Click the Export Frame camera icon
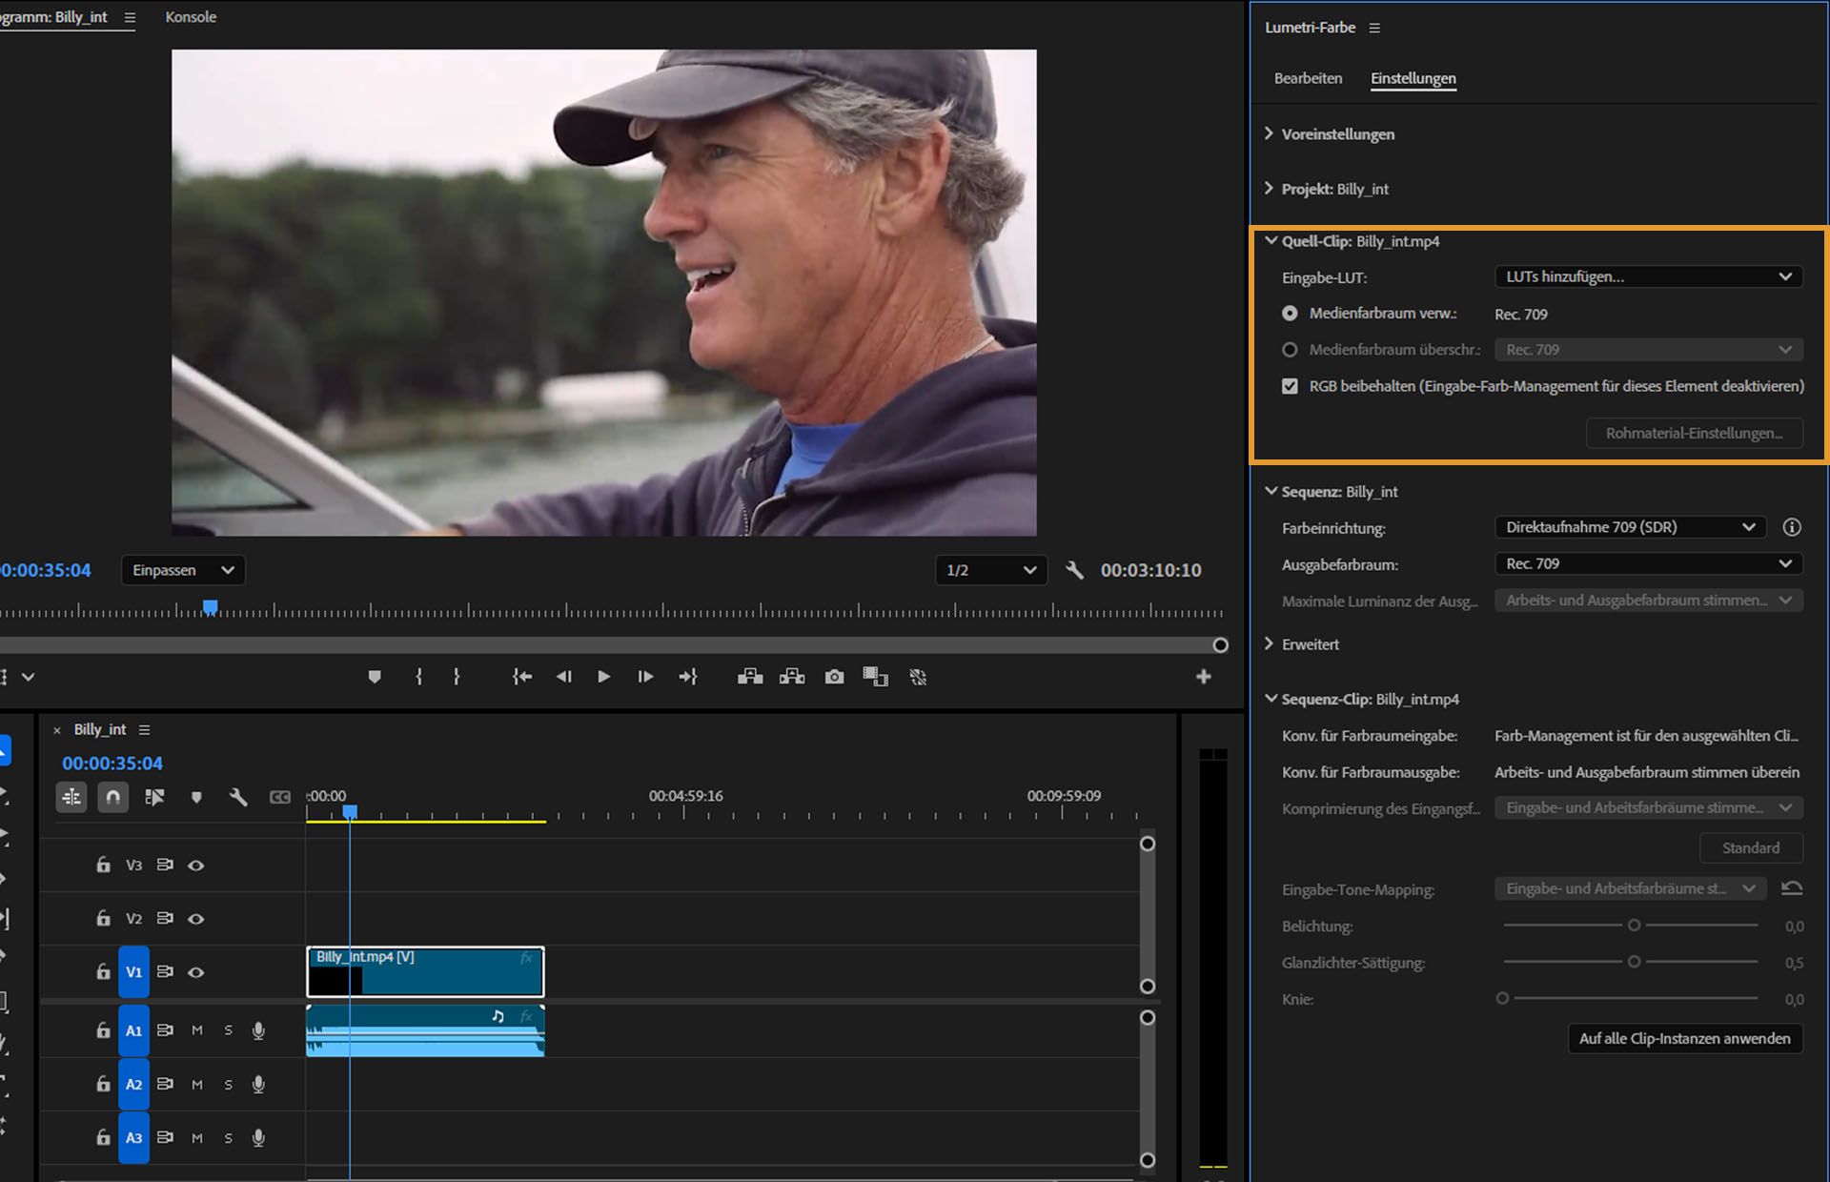The width and height of the screenshot is (1830, 1182). point(834,677)
